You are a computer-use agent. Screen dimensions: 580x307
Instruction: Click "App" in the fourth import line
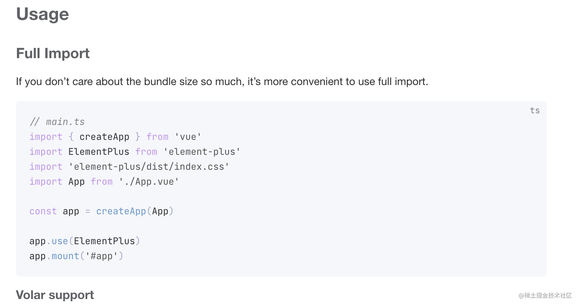(x=76, y=182)
